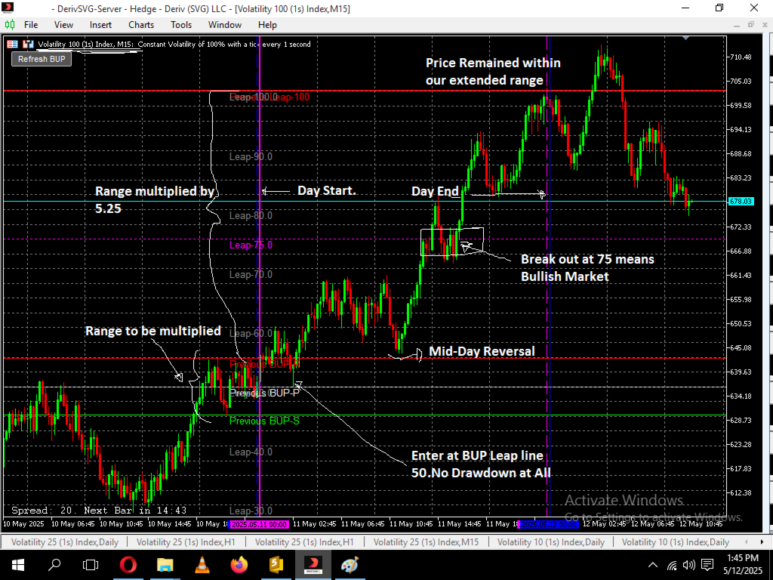Click the MetaTrader logo in the title bar
Image resolution: width=773 pixels, height=580 pixels.
(x=8, y=8)
